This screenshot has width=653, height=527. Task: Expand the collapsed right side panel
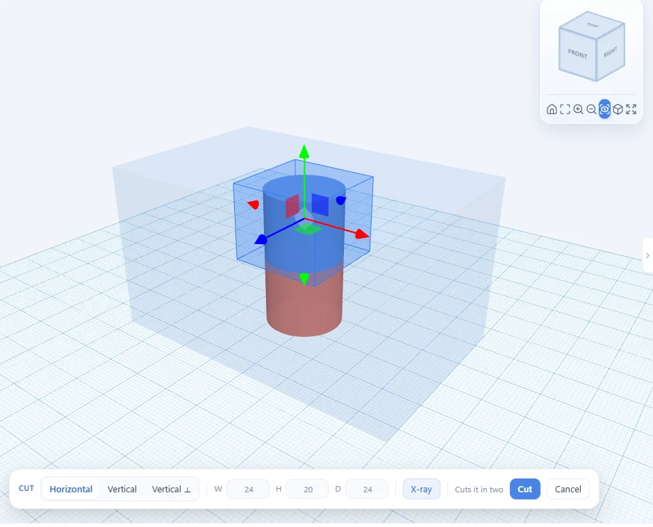647,256
